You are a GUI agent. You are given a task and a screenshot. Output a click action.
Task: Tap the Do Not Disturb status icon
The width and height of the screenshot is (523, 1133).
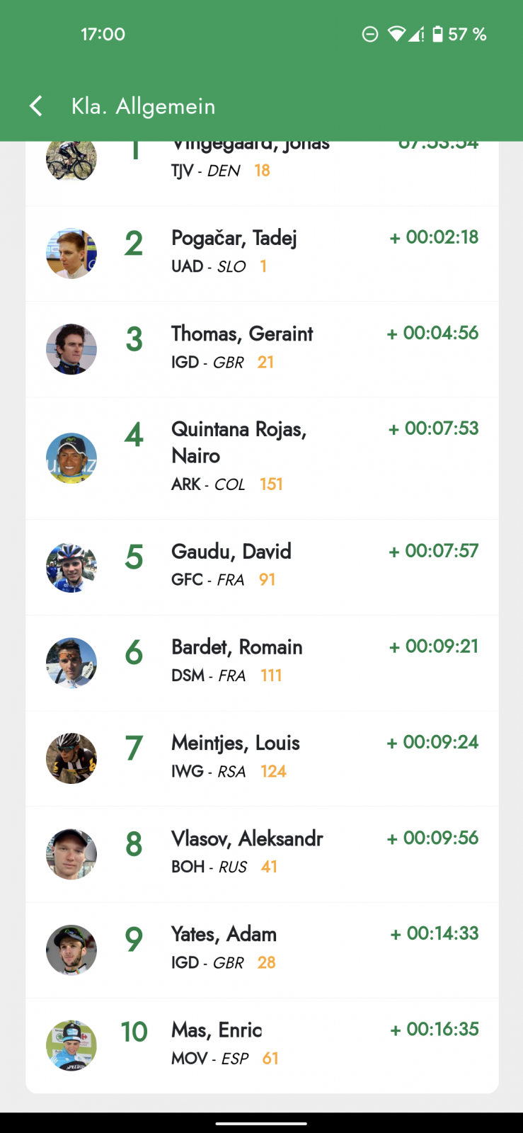coord(369,34)
